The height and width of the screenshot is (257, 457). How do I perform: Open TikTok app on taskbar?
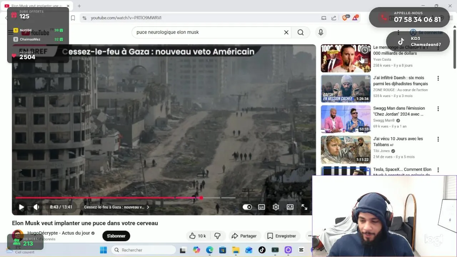[x=262, y=250]
